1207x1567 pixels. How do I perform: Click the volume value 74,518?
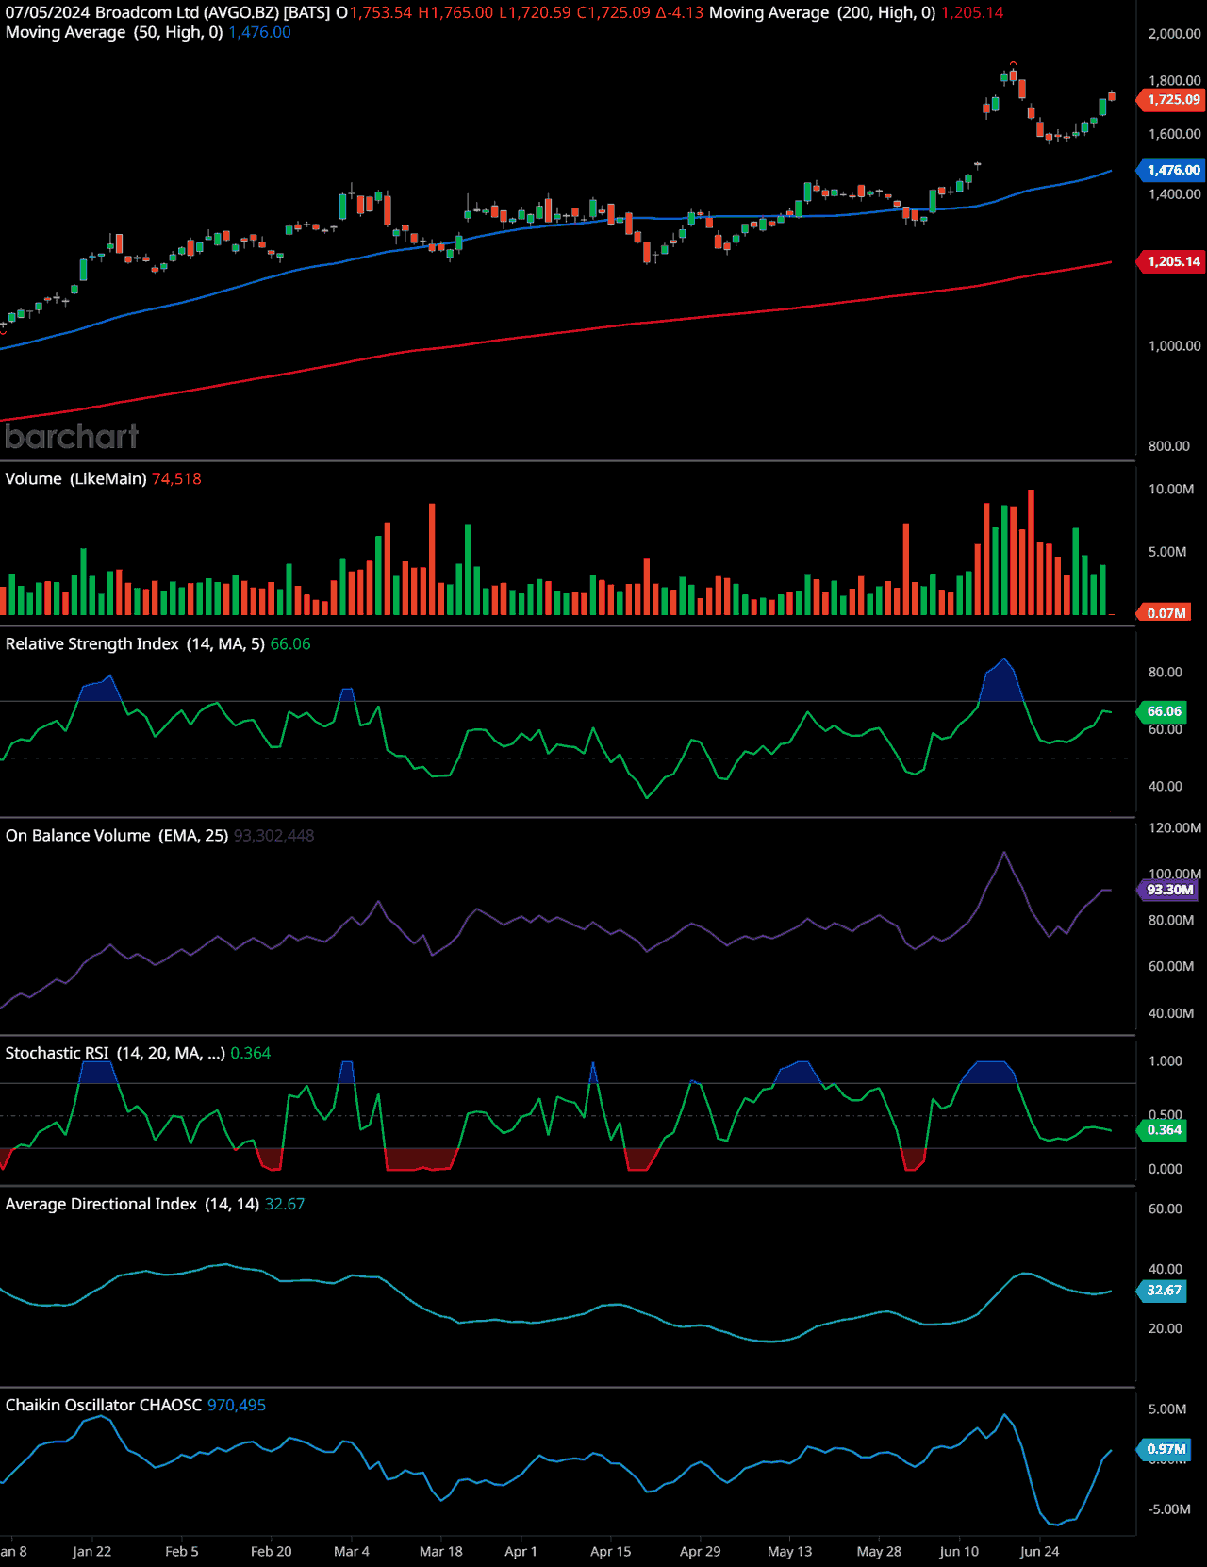176,478
